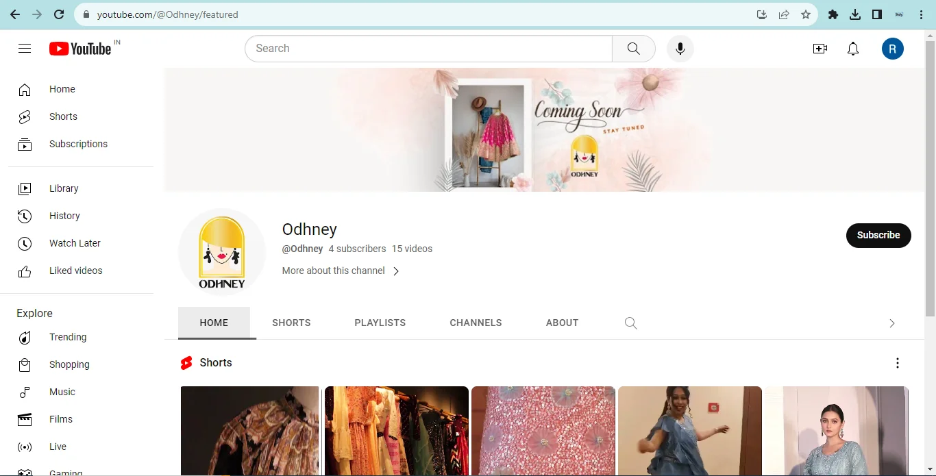Click the Liked videos thumbs-up icon
Image resolution: width=936 pixels, height=476 pixels.
click(x=25, y=271)
